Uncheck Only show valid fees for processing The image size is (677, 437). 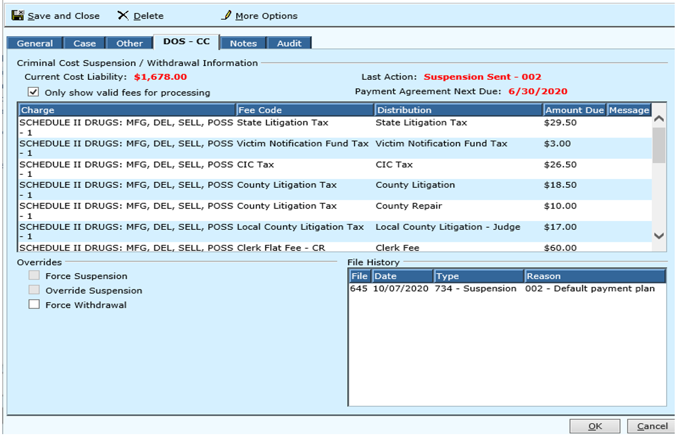[x=33, y=92]
